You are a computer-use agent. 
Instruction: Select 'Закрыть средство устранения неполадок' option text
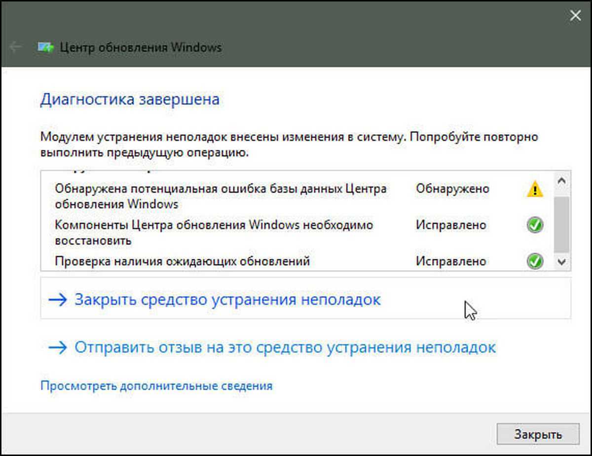(x=227, y=300)
